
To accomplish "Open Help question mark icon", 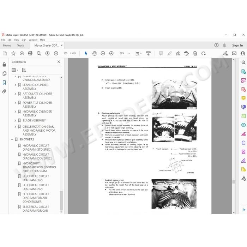I will pos(216,46).
